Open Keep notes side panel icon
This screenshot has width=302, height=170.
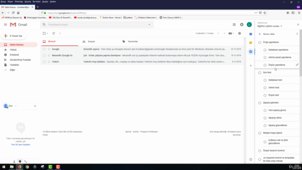point(251,43)
